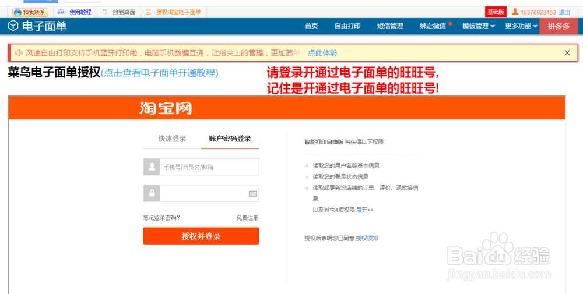Close the yellow notification banner
Viewport: 583px width, 294px height.
point(567,53)
